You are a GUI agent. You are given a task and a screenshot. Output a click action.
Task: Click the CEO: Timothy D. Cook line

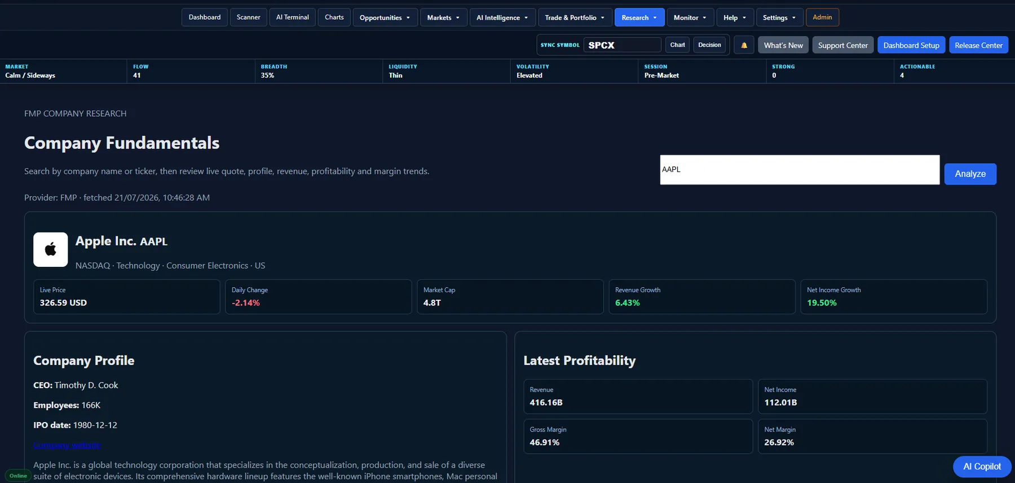click(x=76, y=385)
